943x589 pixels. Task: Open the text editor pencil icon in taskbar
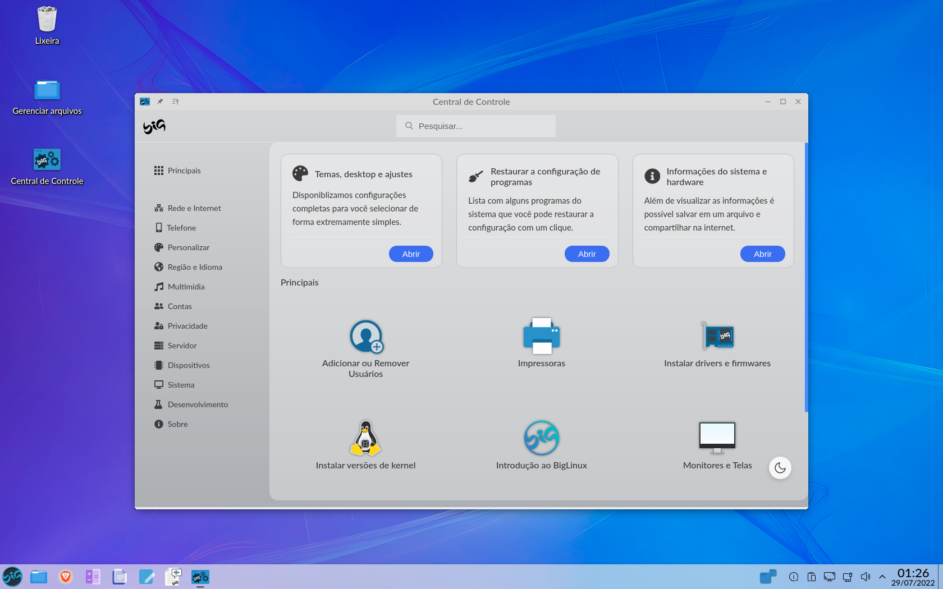tap(147, 577)
